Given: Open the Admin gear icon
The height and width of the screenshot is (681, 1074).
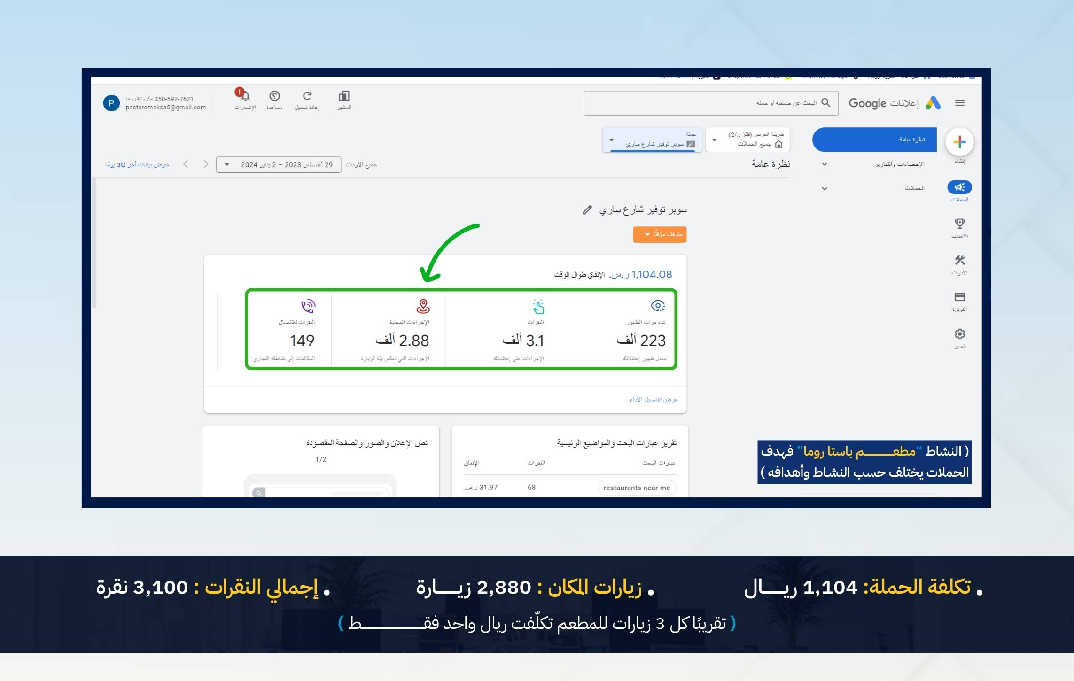Looking at the screenshot, I should click(959, 334).
